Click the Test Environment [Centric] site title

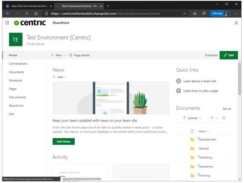tap(58, 37)
